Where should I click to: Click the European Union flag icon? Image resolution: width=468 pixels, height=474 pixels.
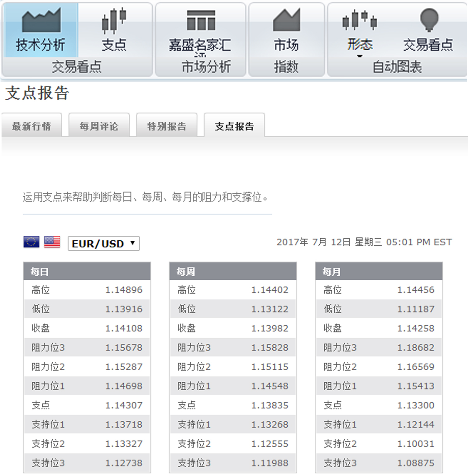coord(31,242)
